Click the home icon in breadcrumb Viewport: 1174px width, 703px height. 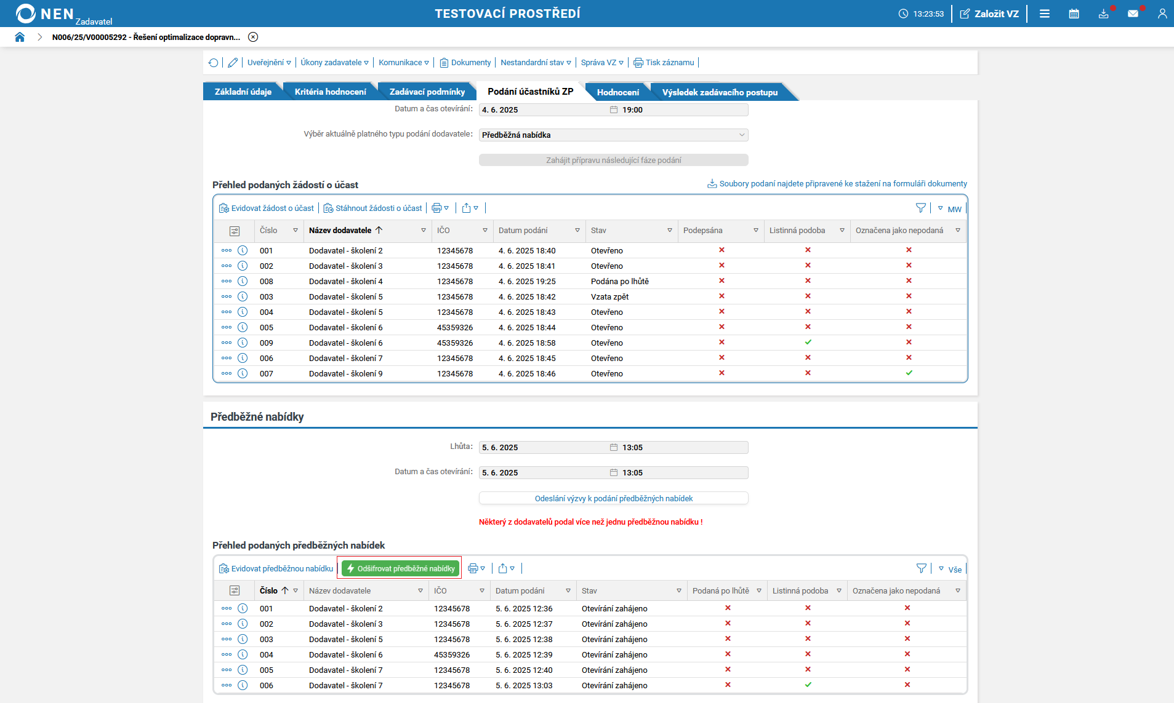point(20,37)
